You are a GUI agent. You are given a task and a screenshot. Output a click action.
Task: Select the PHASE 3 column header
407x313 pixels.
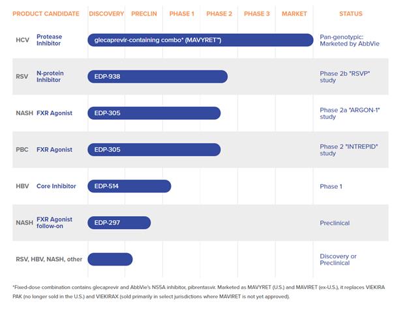coord(257,14)
